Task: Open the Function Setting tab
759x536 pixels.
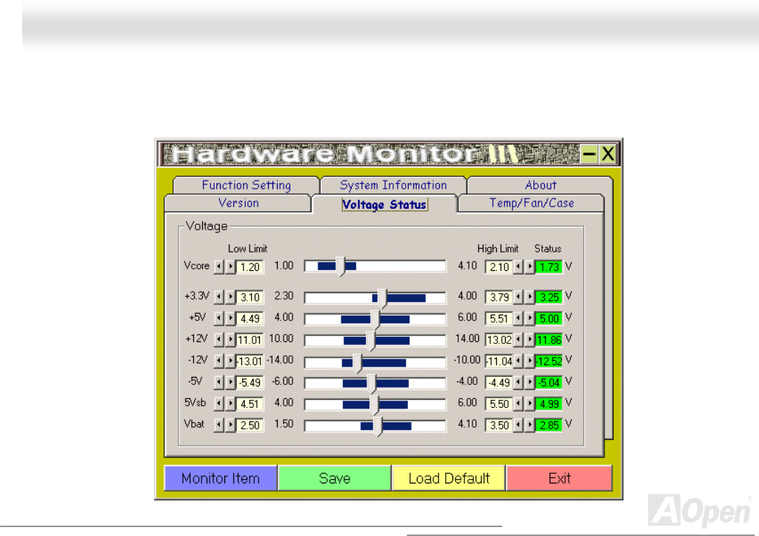Action: 246,185
